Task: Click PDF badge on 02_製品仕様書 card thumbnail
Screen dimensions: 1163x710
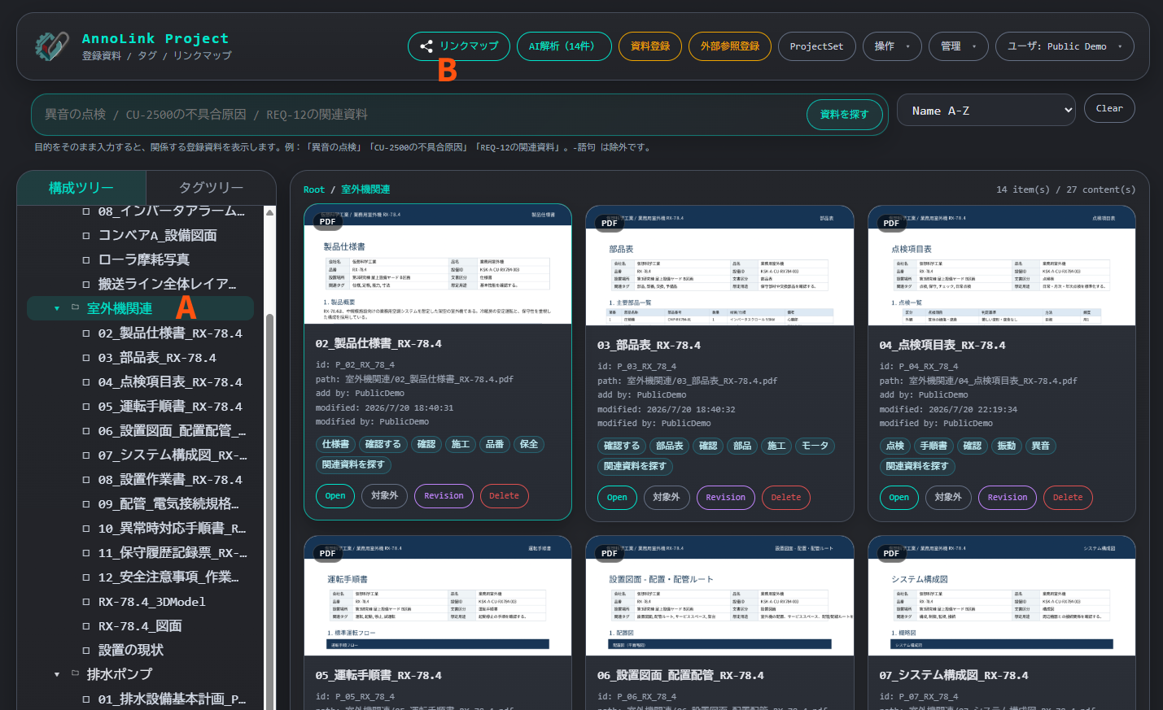Action: (327, 221)
